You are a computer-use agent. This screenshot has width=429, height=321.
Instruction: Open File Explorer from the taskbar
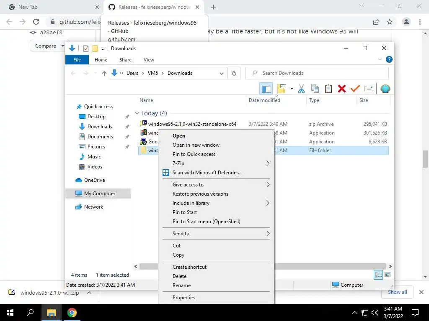tap(51, 313)
